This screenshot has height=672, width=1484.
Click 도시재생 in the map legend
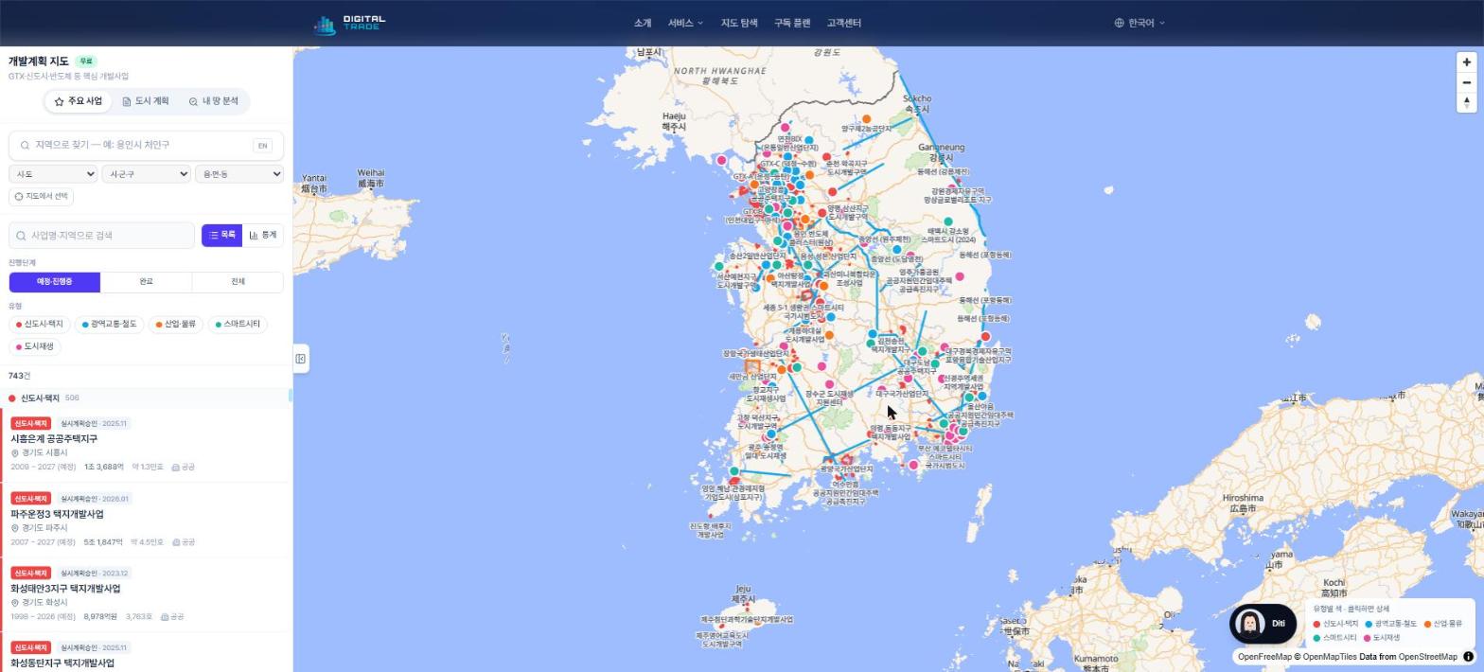[1381, 638]
